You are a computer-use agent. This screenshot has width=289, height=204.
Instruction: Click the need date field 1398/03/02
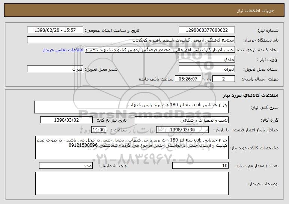point(66,120)
